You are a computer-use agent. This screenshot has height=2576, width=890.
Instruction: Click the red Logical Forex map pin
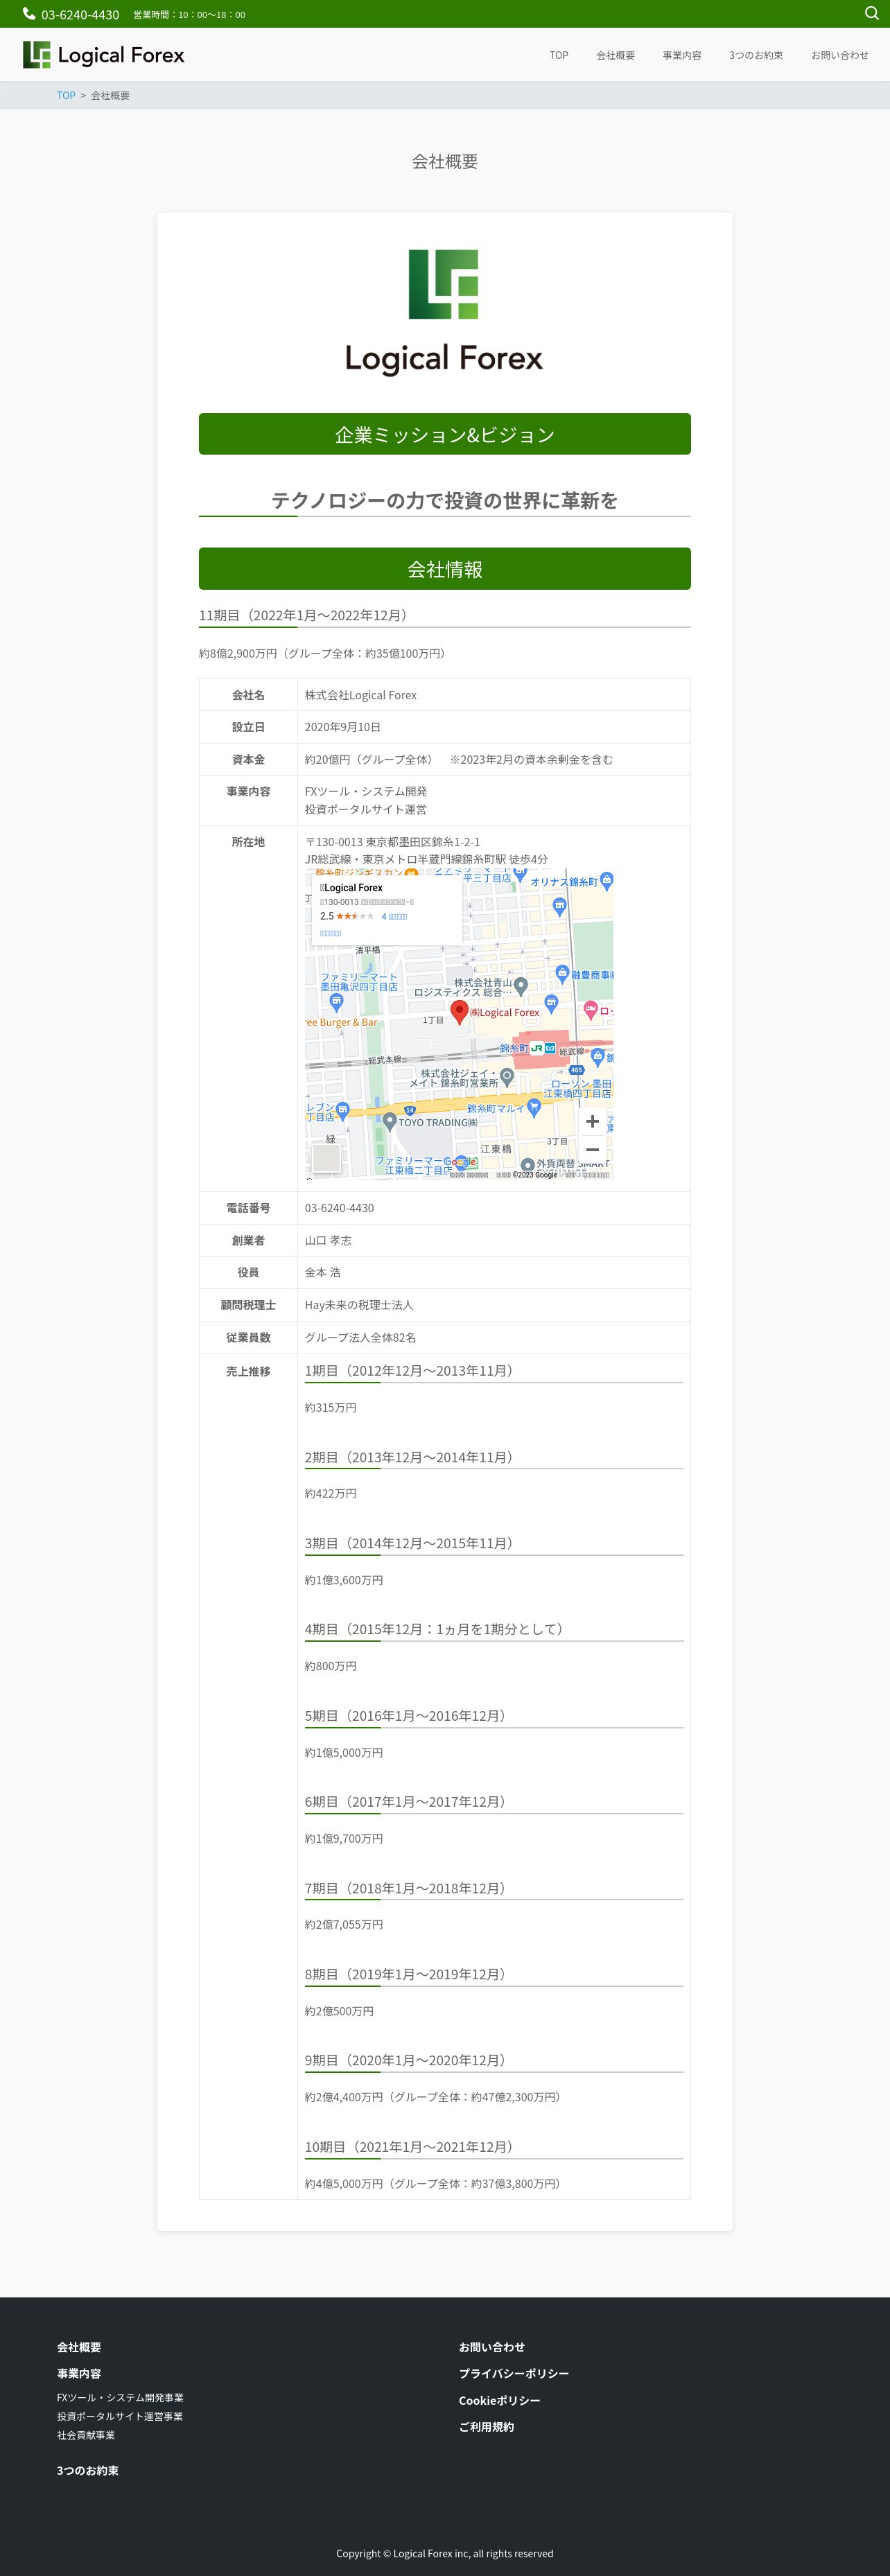459,1012
